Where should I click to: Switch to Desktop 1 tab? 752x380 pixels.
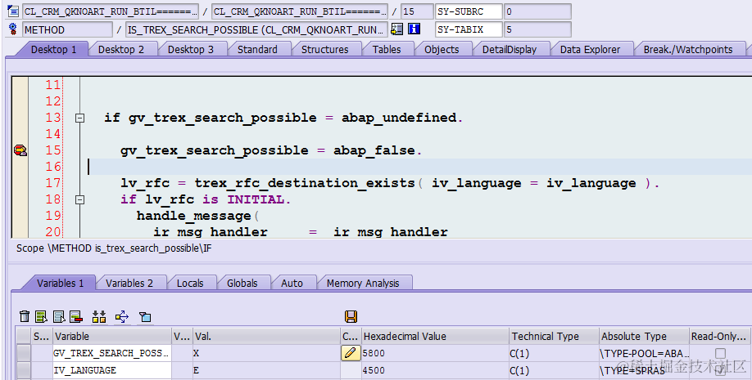[x=53, y=49]
